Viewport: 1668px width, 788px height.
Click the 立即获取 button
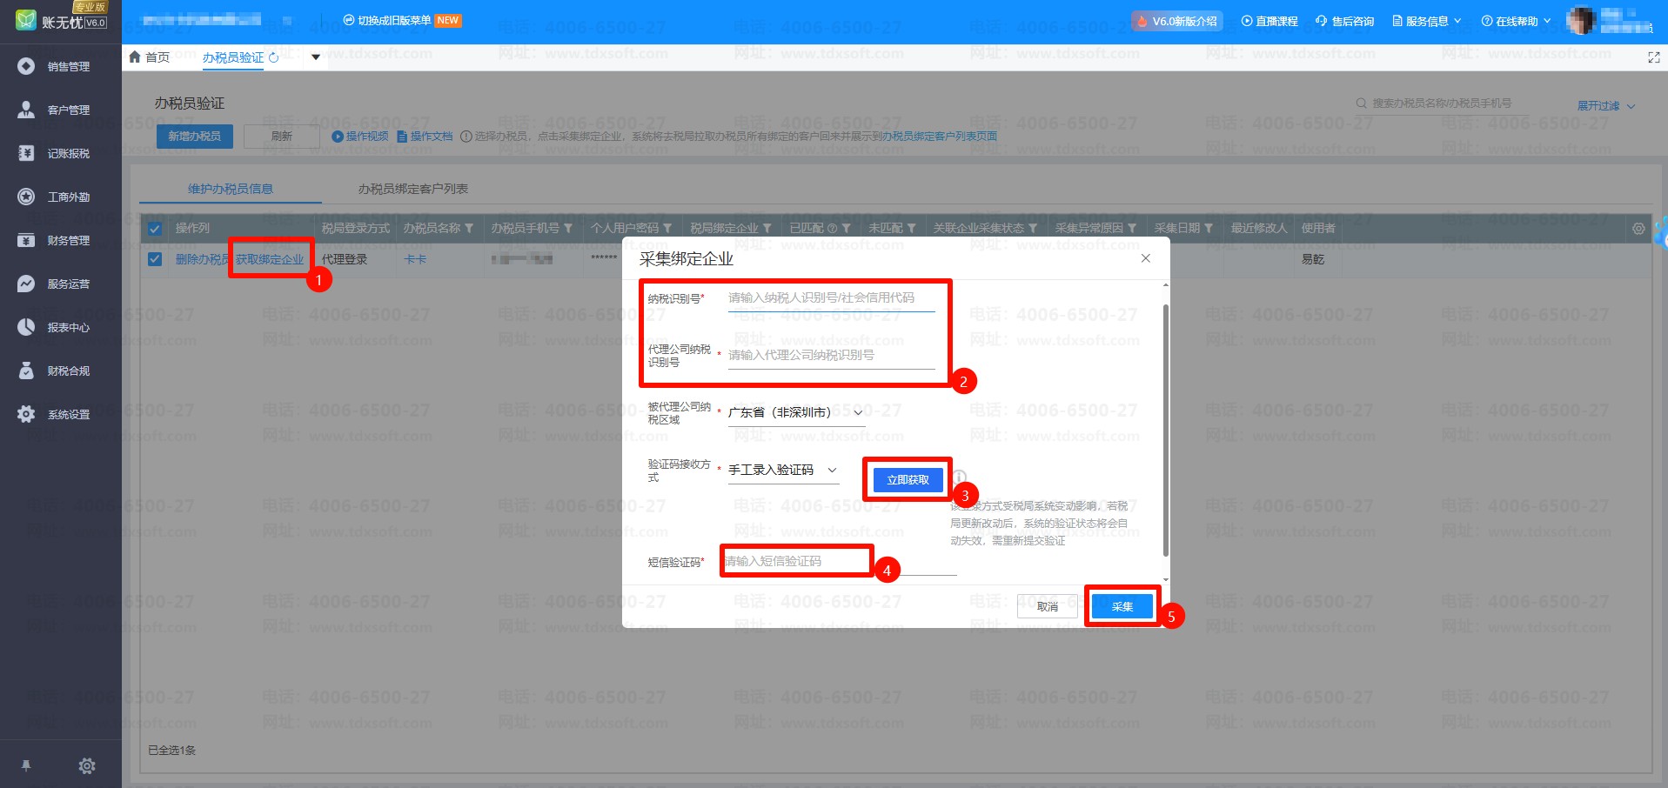coord(908,479)
